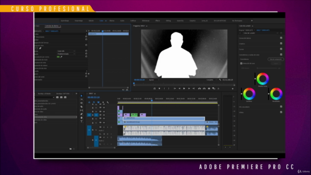
Task: Select the Hand tool
Action: click(81, 118)
